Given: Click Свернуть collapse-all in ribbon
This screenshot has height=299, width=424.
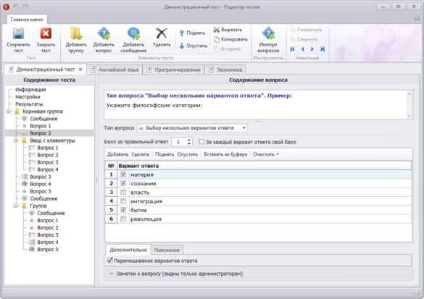Looking at the screenshot, I should pyautogui.click(x=304, y=39).
